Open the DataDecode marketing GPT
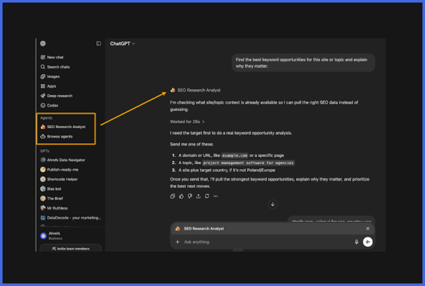 [x=71, y=218]
